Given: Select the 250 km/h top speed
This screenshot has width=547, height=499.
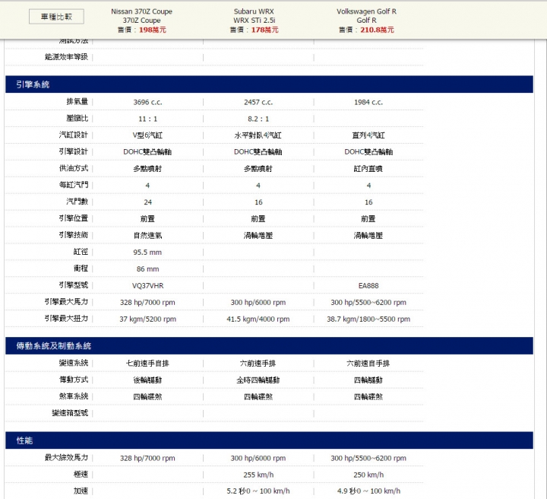Looking at the screenshot, I should click(368, 475).
